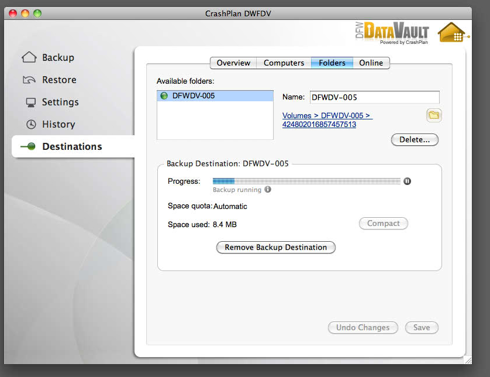Viewport: 490px width, 377px height.
Task: Switch to the Computers tab
Action: pos(284,63)
